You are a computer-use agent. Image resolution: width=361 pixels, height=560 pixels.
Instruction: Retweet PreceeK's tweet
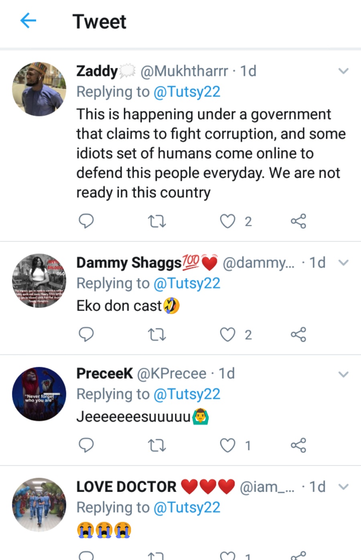coord(157,445)
